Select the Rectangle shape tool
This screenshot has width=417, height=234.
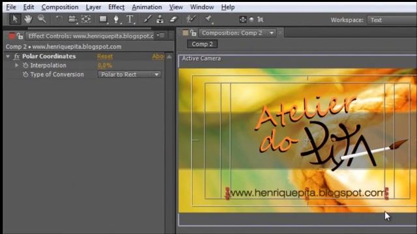tap(103, 19)
